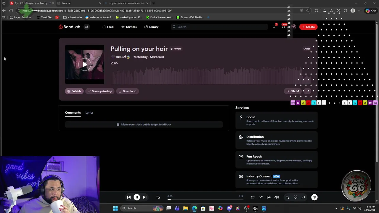Click Share privately
379x213 pixels.
point(100,91)
